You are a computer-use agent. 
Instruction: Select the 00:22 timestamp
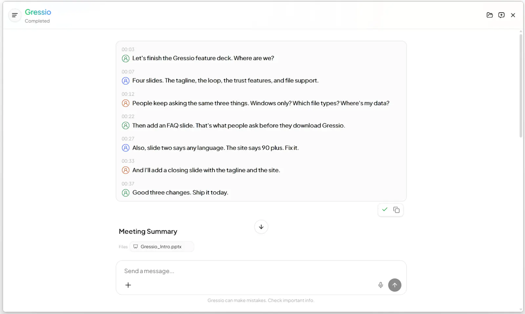(128, 116)
